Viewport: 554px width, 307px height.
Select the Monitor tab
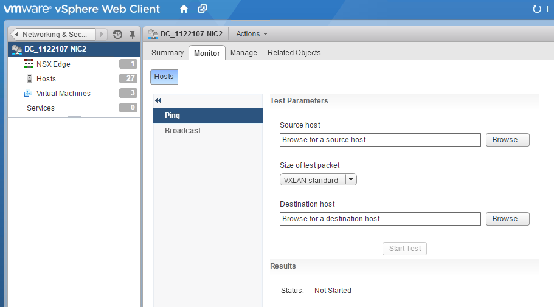(x=207, y=53)
